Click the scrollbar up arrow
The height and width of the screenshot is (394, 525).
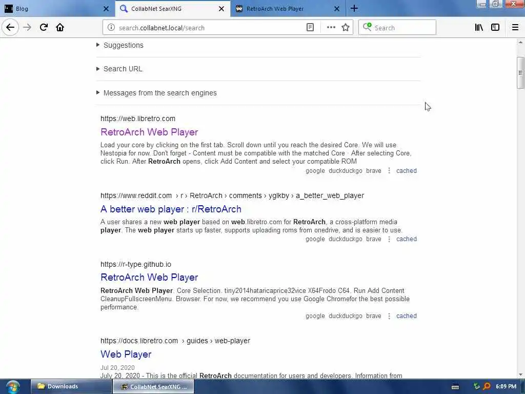[520, 43]
